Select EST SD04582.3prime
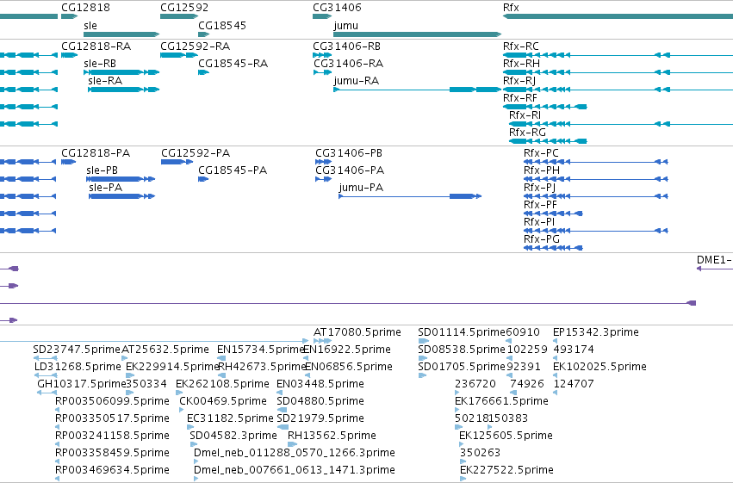This screenshot has width=733, height=483. tap(233, 436)
